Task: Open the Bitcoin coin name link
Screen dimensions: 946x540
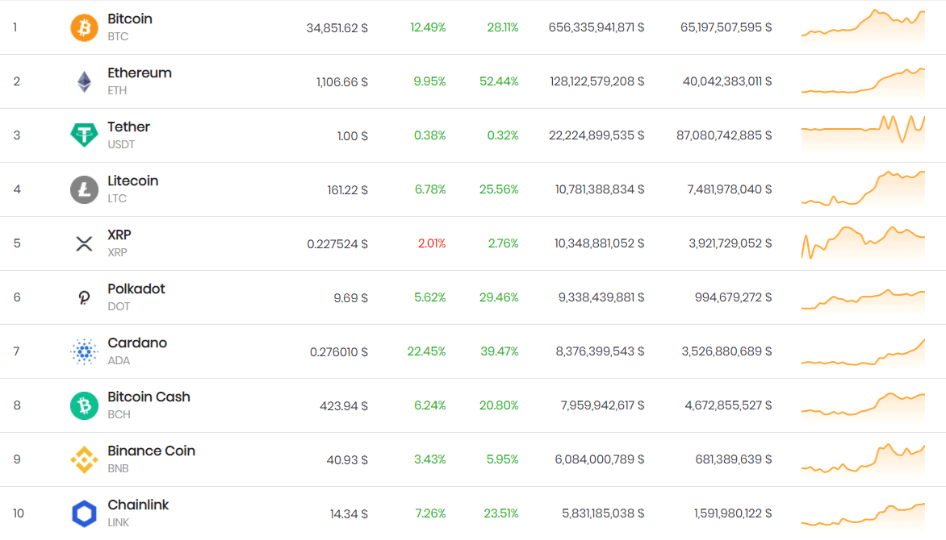Action: tap(130, 19)
